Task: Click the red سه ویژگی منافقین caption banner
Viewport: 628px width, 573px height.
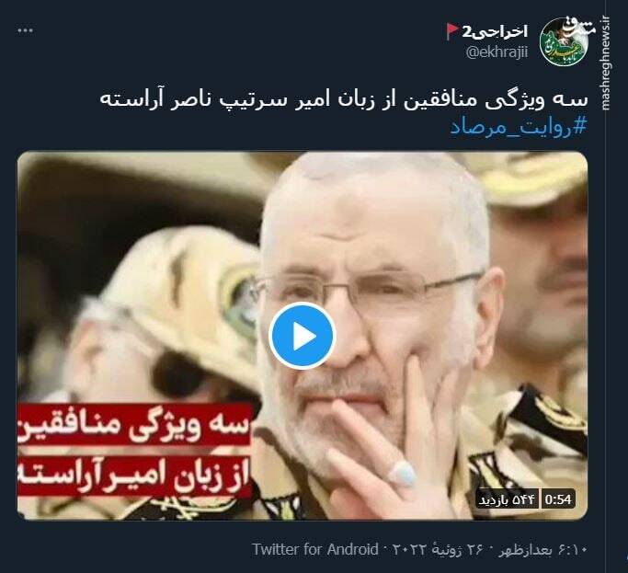Action: pyautogui.click(x=134, y=425)
